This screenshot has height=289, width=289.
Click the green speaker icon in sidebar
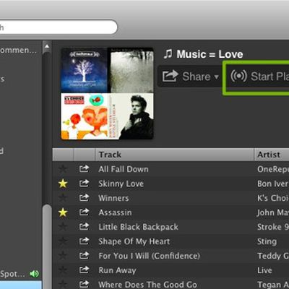point(34,274)
